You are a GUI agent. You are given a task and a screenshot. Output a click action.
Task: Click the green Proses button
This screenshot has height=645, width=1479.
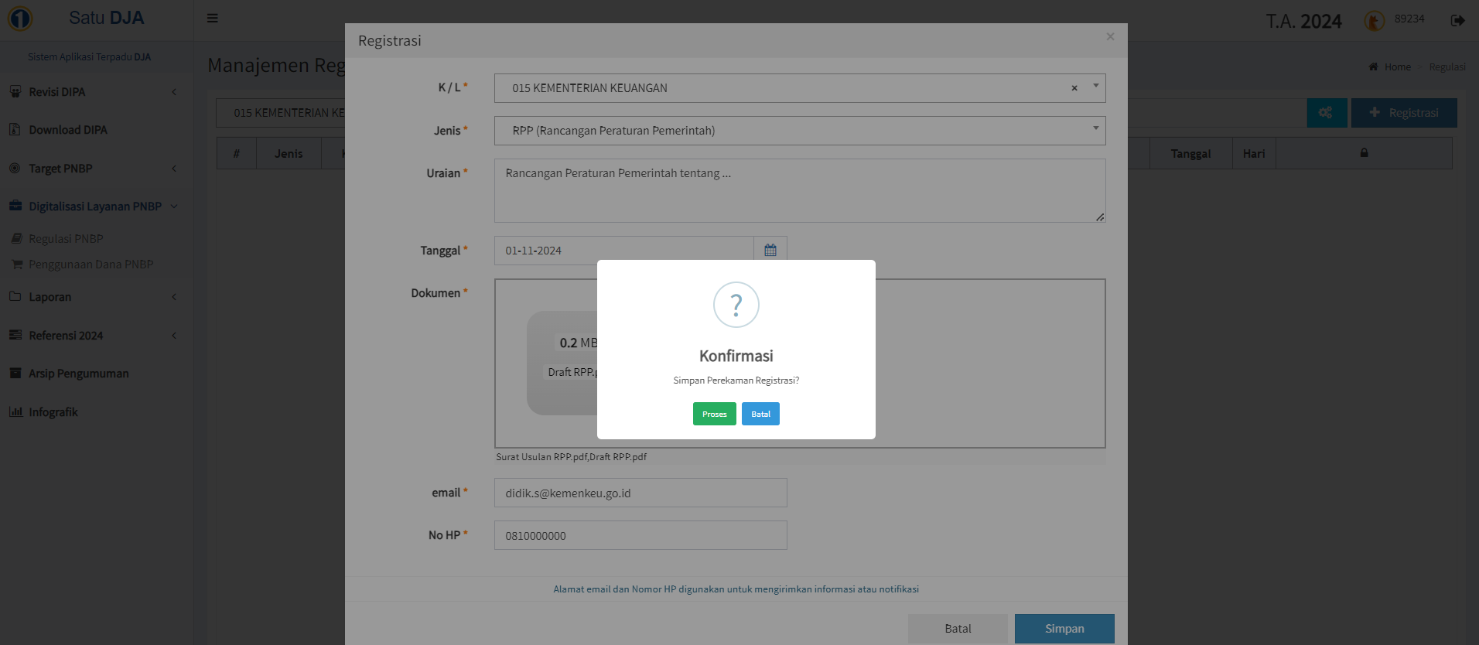point(714,414)
